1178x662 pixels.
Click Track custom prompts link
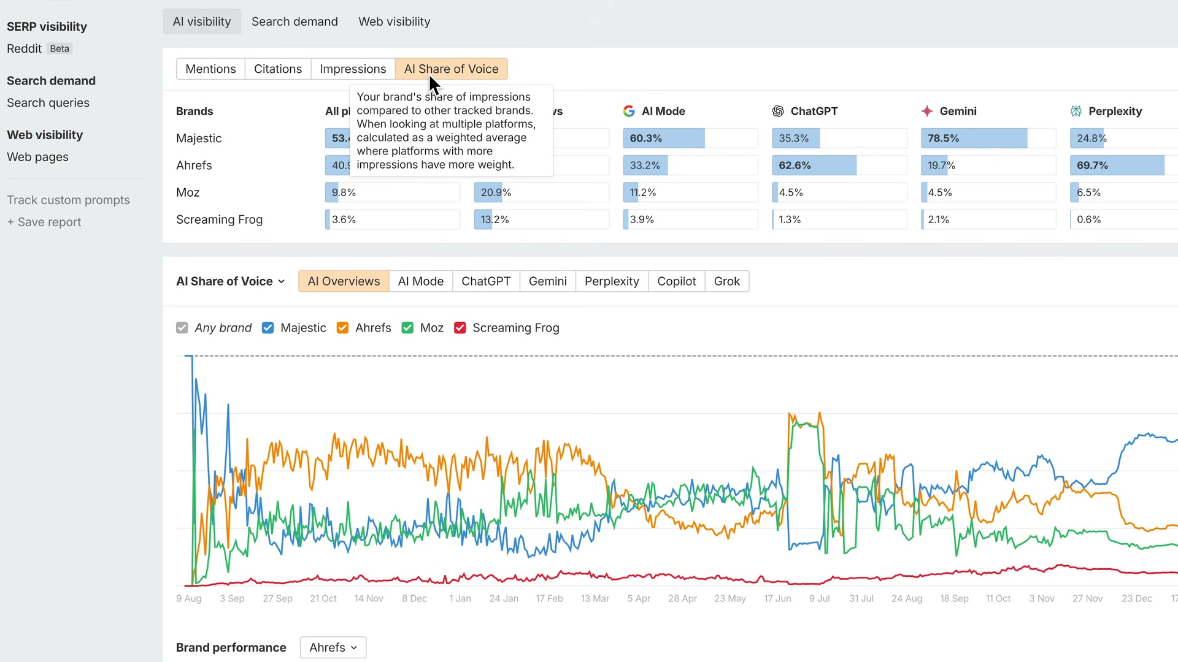68,200
